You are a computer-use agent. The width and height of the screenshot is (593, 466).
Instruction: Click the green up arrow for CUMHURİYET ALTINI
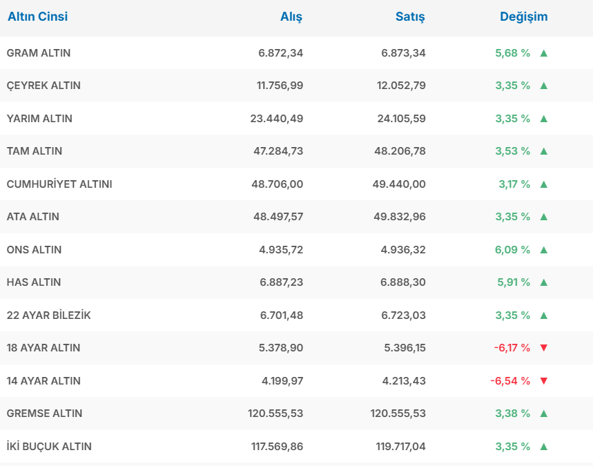[543, 184]
